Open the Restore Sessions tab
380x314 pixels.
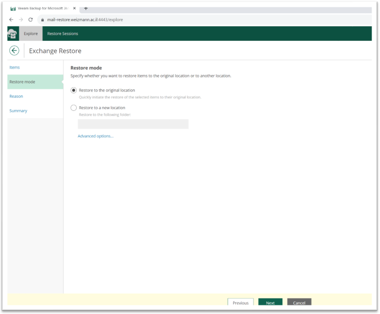point(63,34)
